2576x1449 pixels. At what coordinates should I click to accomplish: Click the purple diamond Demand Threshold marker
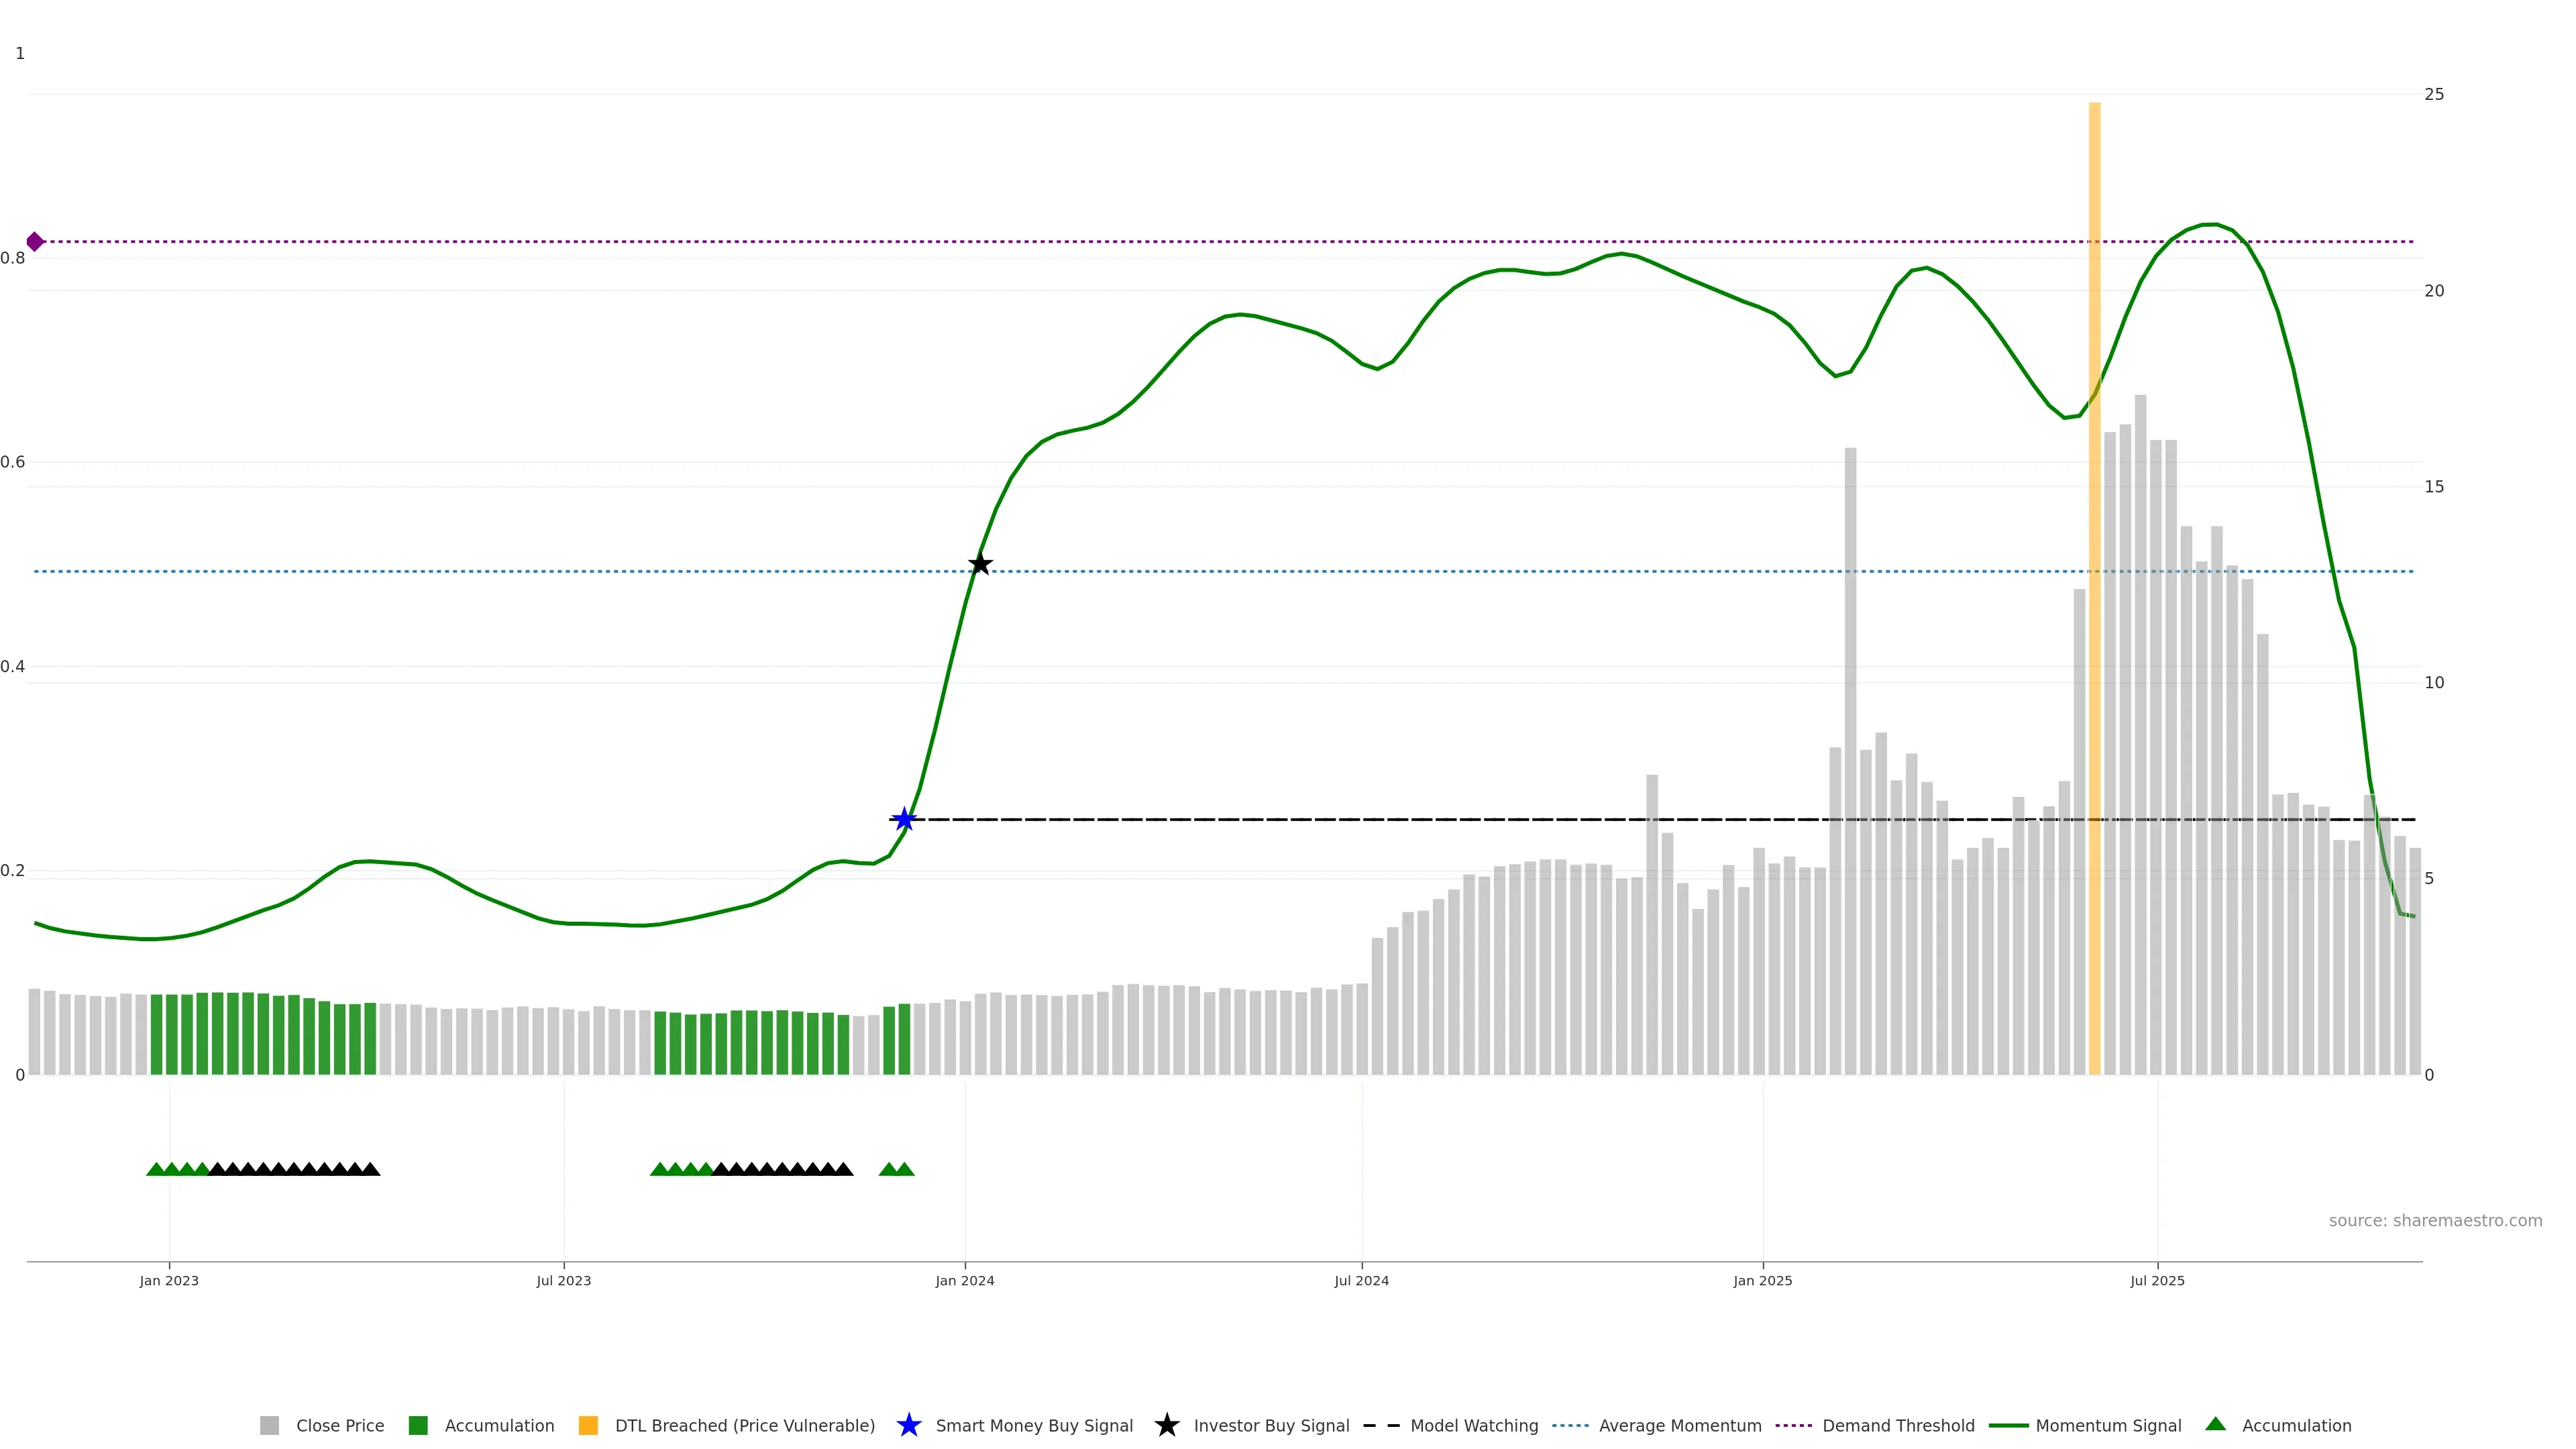pos(35,242)
